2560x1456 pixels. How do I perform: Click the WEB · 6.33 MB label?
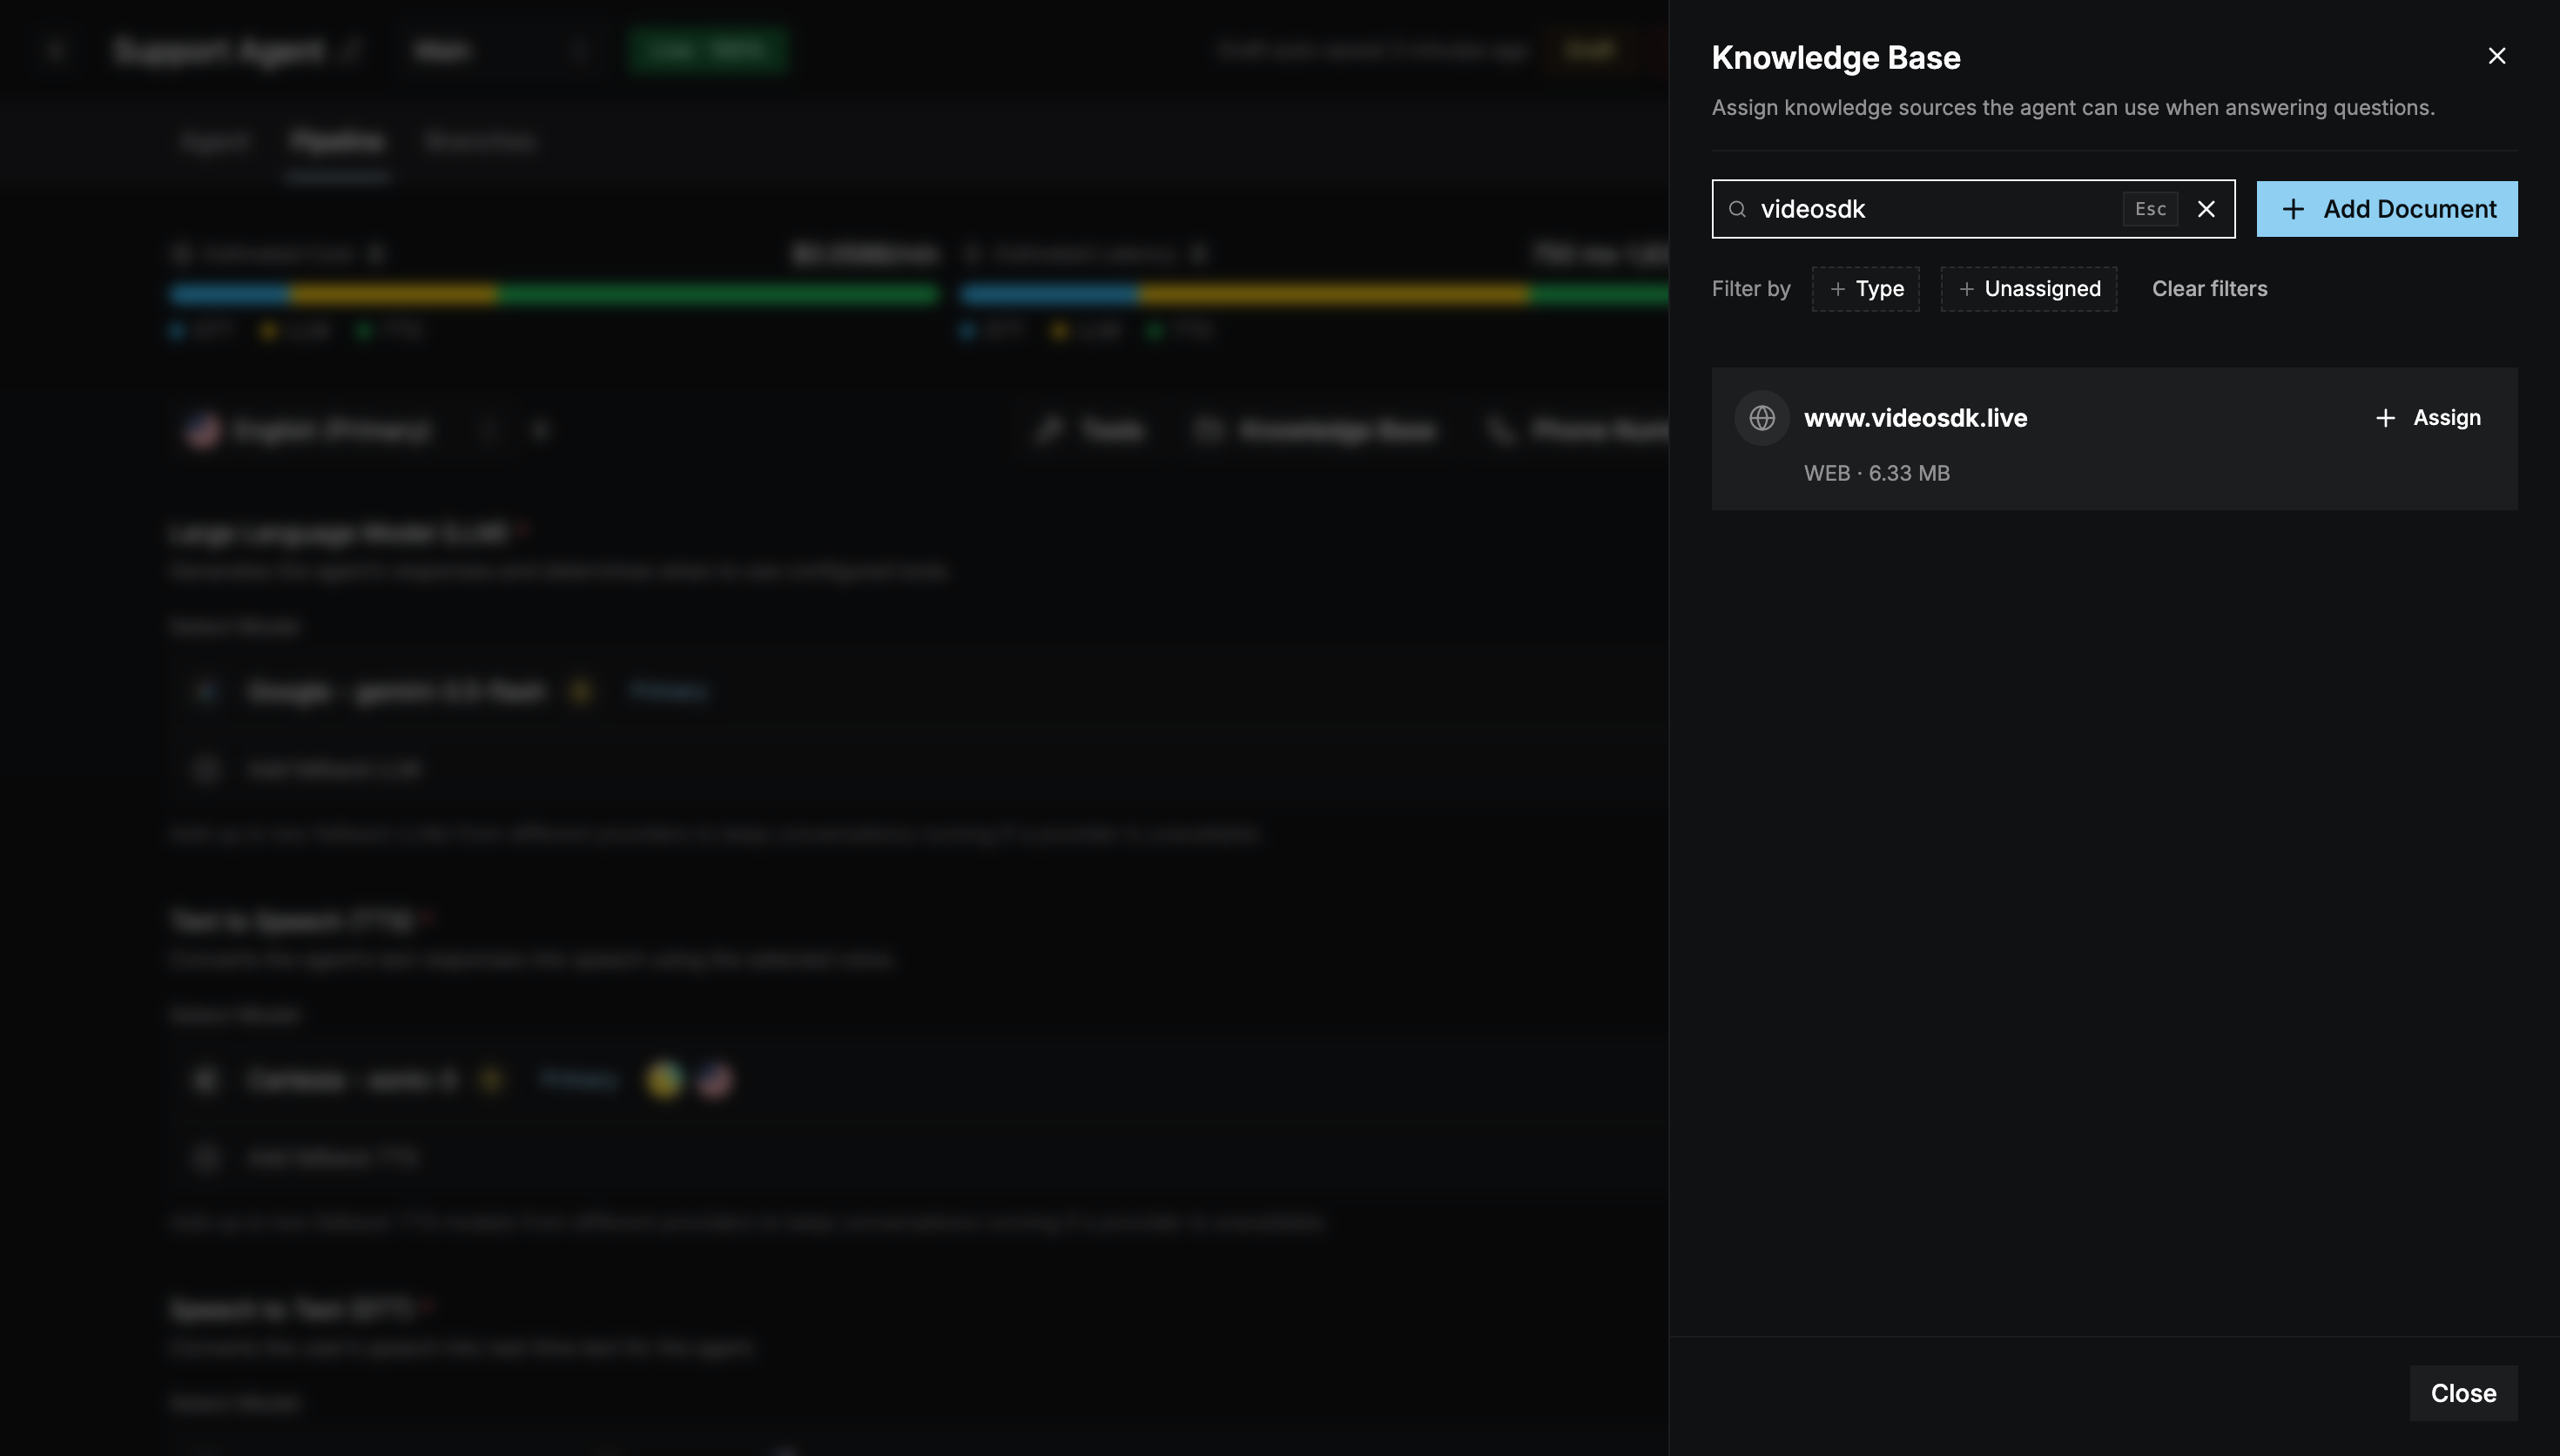coord(1876,473)
